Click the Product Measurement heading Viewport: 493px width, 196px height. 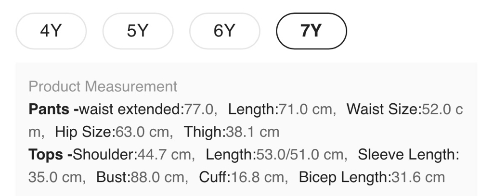[x=103, y=87]
